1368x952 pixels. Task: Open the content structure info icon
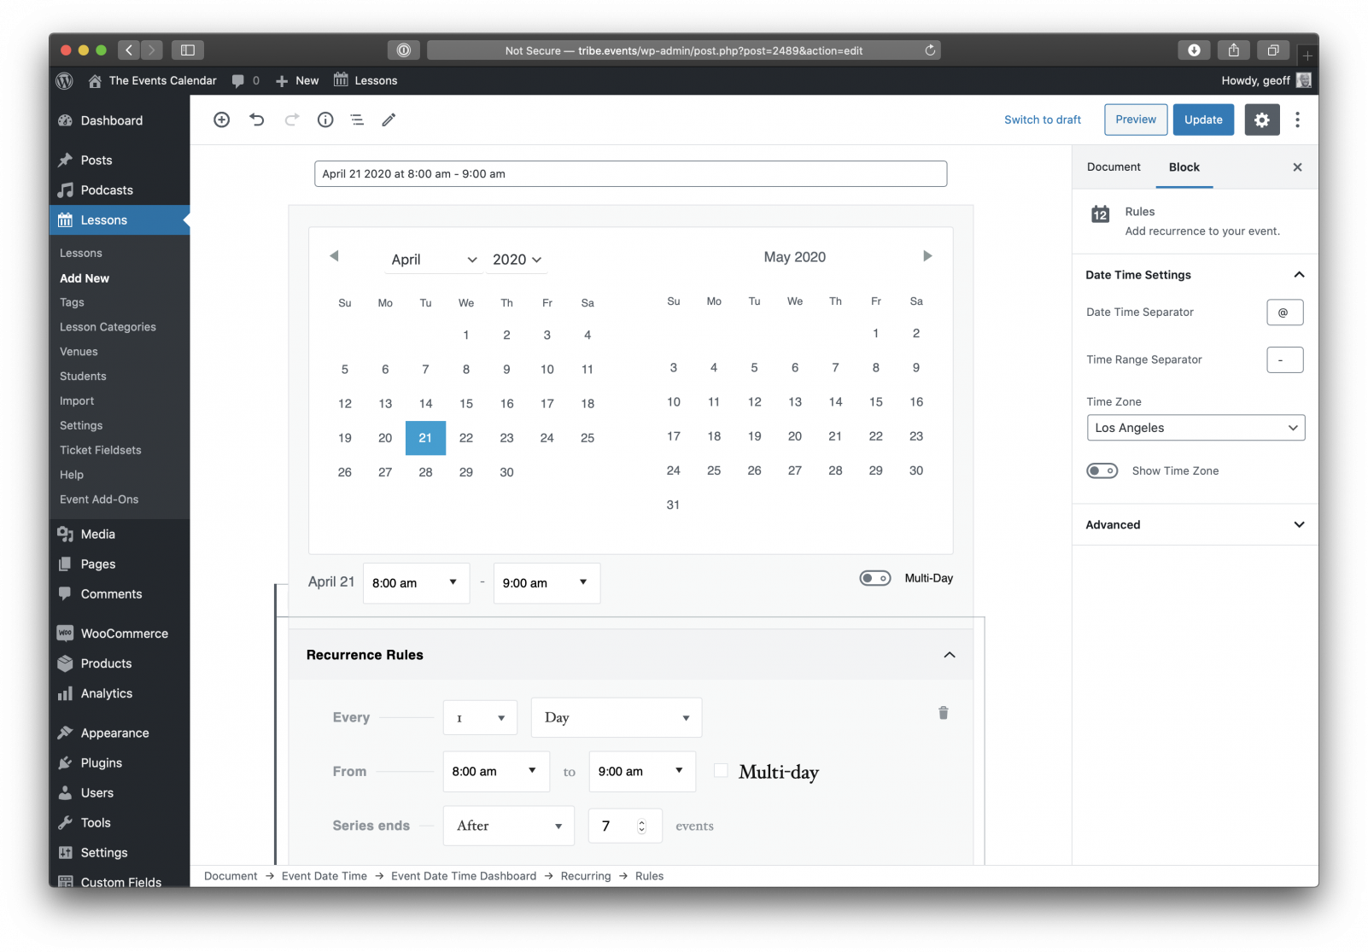coord(325,120)
